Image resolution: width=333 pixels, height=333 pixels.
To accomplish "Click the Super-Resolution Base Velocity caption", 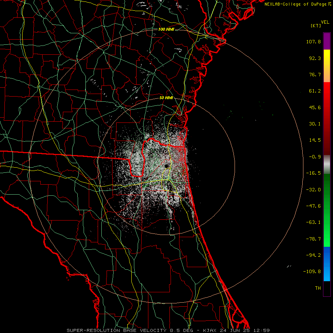I will [x=168, y=330].
